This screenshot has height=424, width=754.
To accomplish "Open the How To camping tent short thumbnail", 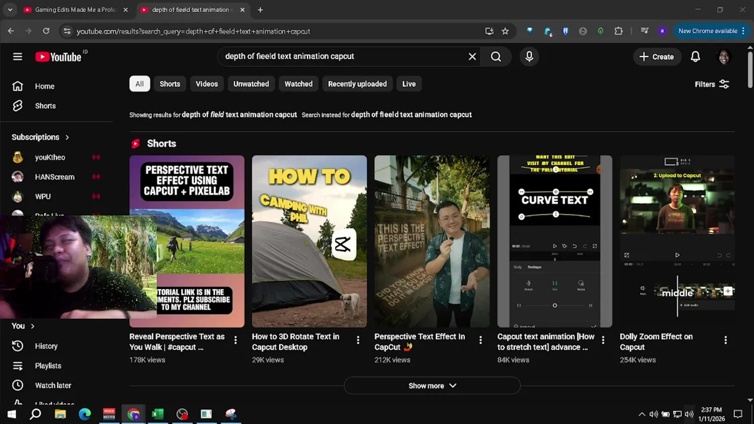I will [x=309, y=241].
